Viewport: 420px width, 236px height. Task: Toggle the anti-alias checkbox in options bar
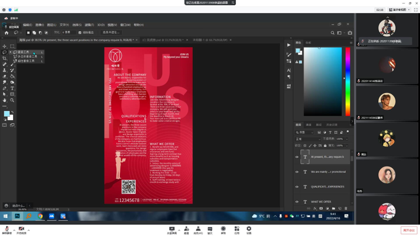pos(80,33)
